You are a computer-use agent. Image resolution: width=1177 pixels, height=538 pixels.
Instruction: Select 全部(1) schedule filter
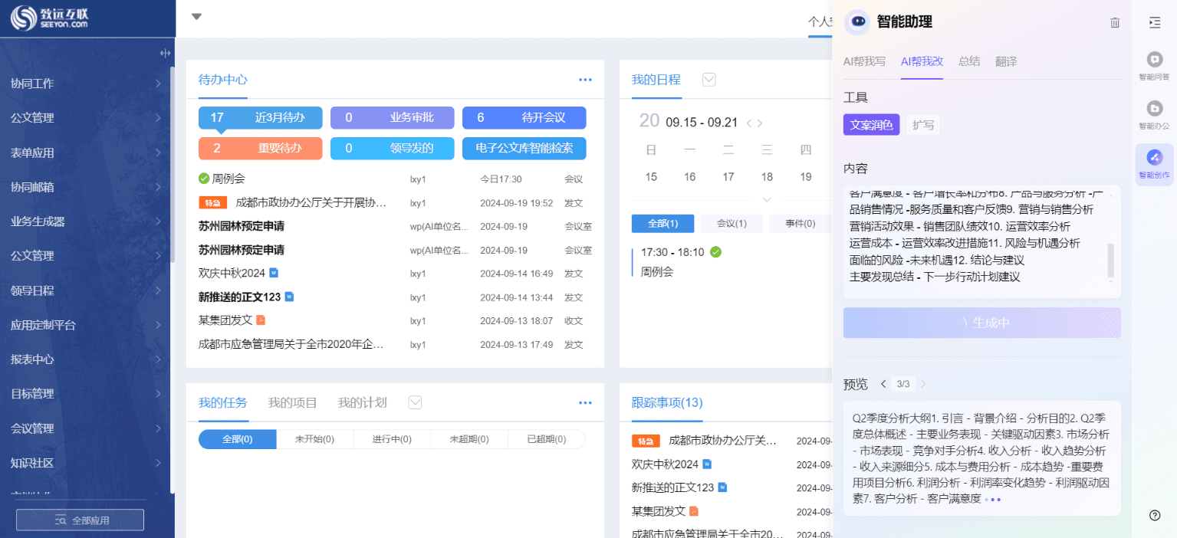pos(662,223)
